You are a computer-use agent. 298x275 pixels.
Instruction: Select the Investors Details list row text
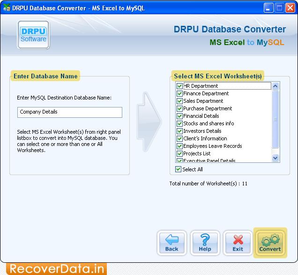(x=202, y=131)
